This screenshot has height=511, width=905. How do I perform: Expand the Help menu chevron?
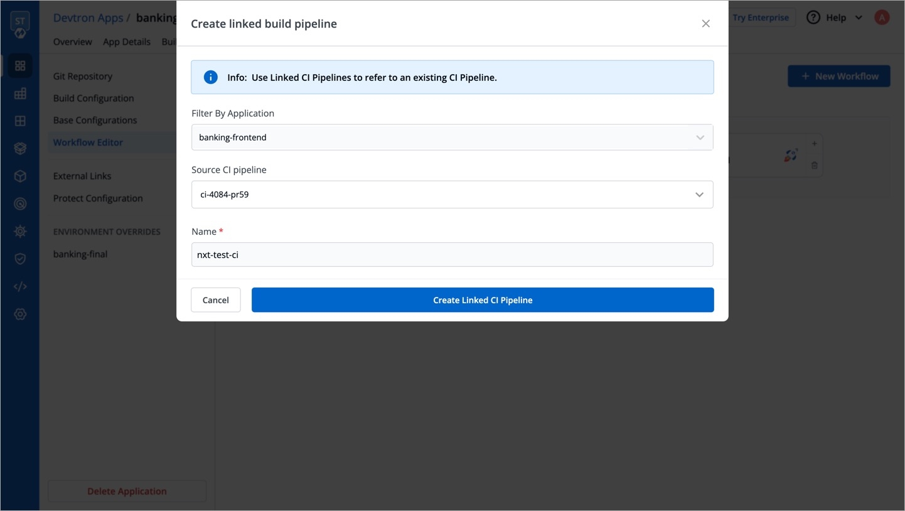[859, 18]
